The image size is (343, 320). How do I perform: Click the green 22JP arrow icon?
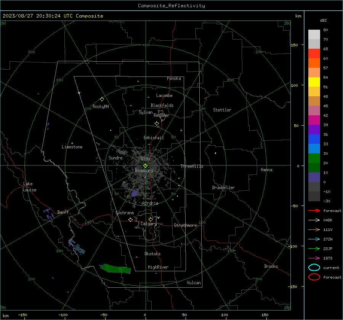(x=314, y=248)
